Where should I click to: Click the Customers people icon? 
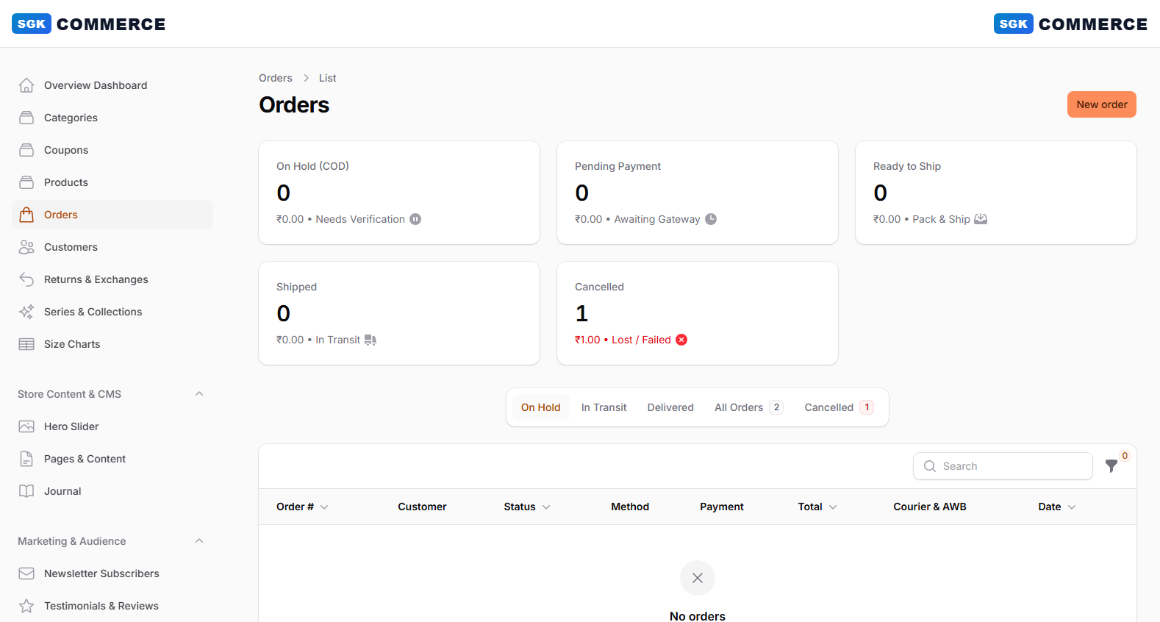coord(26,247)
